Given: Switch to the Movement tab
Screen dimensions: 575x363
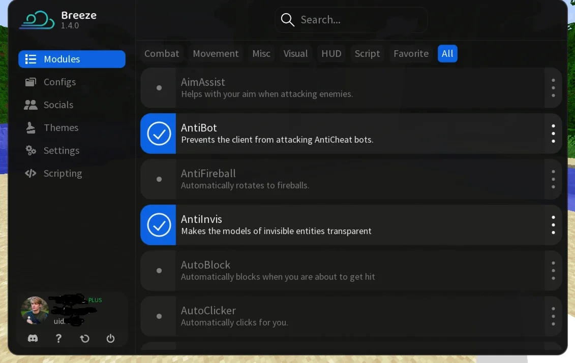Looking at the screenshot, I should coord(216,53).
